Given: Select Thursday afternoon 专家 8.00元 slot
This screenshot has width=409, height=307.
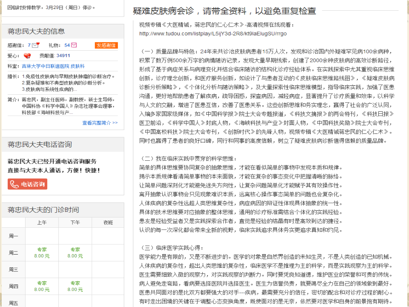Looking at the screenshot, I should click(75, 286).
